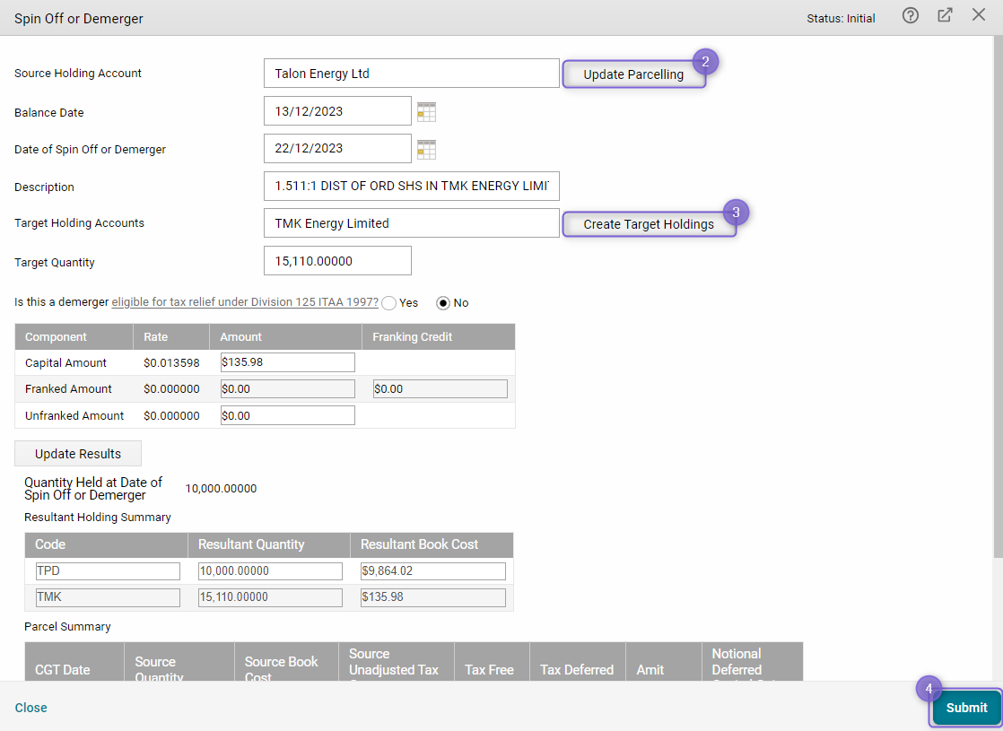Click the Resultant Holding Summary heading
1003x731 pixels.
click(97, 518)
